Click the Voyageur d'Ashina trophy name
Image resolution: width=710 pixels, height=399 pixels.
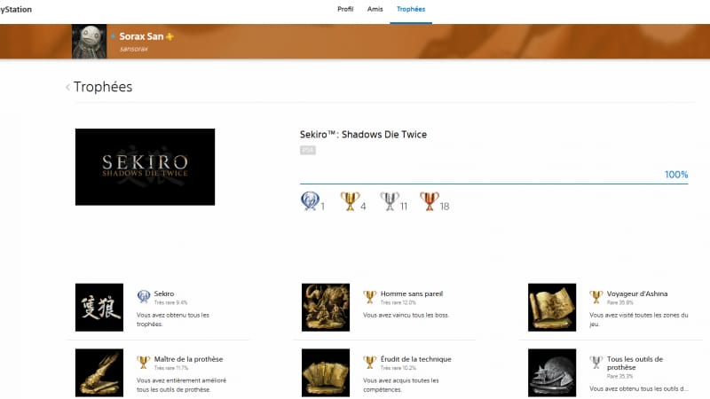click(637, 293)
